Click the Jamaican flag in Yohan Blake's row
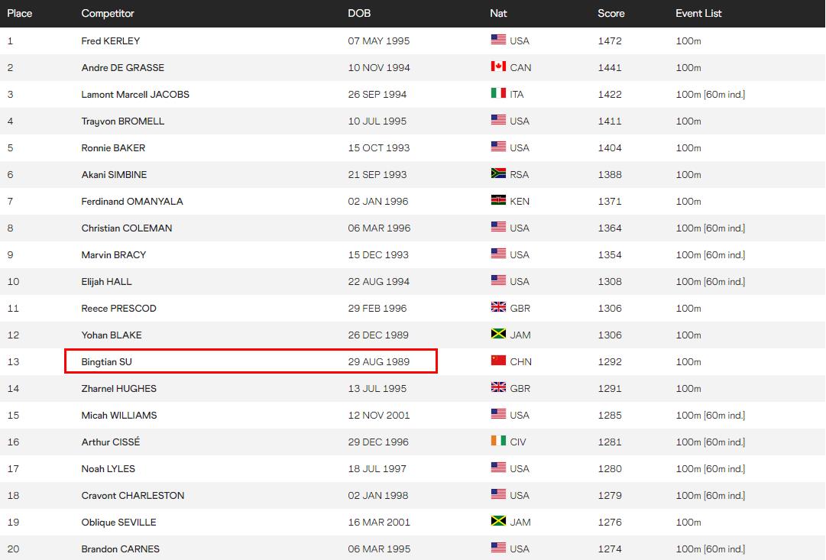The height and width of the screenshot is (560, 826). click(x=498, y=335)
